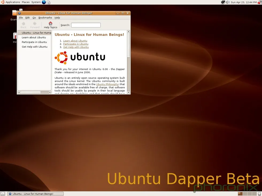This screenshot has width=262, height=196.
Task: Open the volume control speaker icon
Action: click(x=228, y=2)
